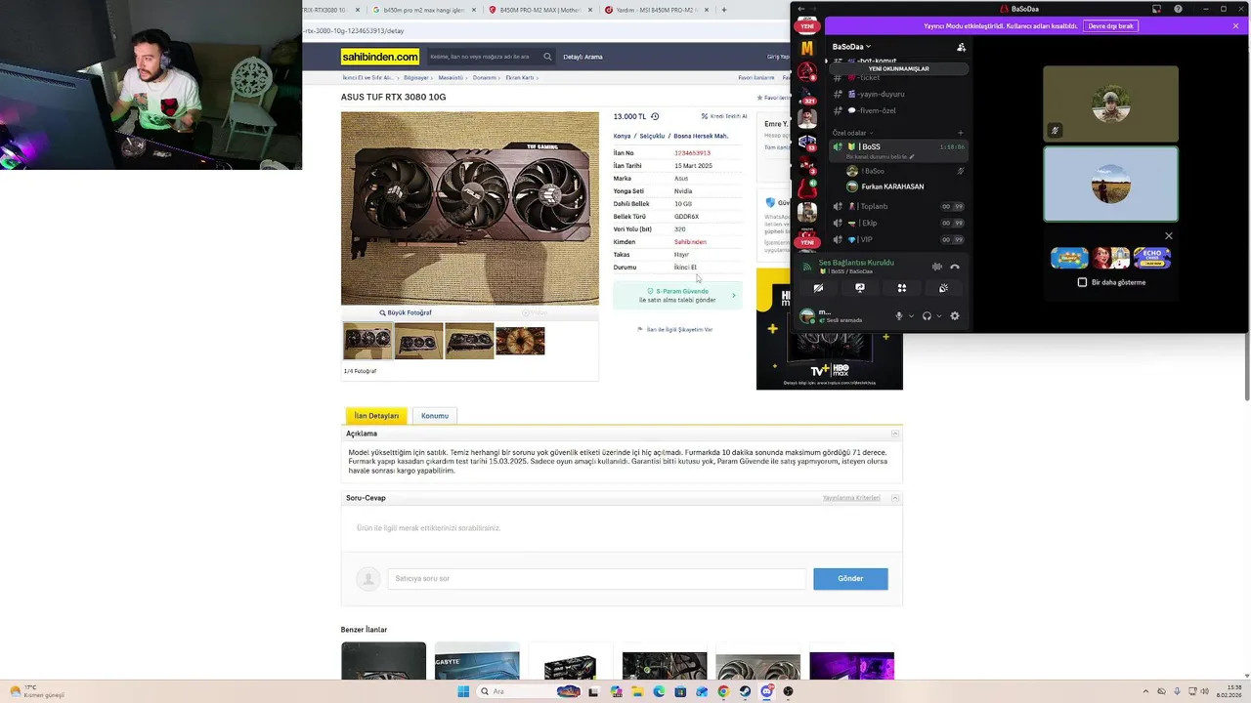Viewport: 1251px width, 703px height.
Task: Click the Gönder button
Action: point(850,579)
